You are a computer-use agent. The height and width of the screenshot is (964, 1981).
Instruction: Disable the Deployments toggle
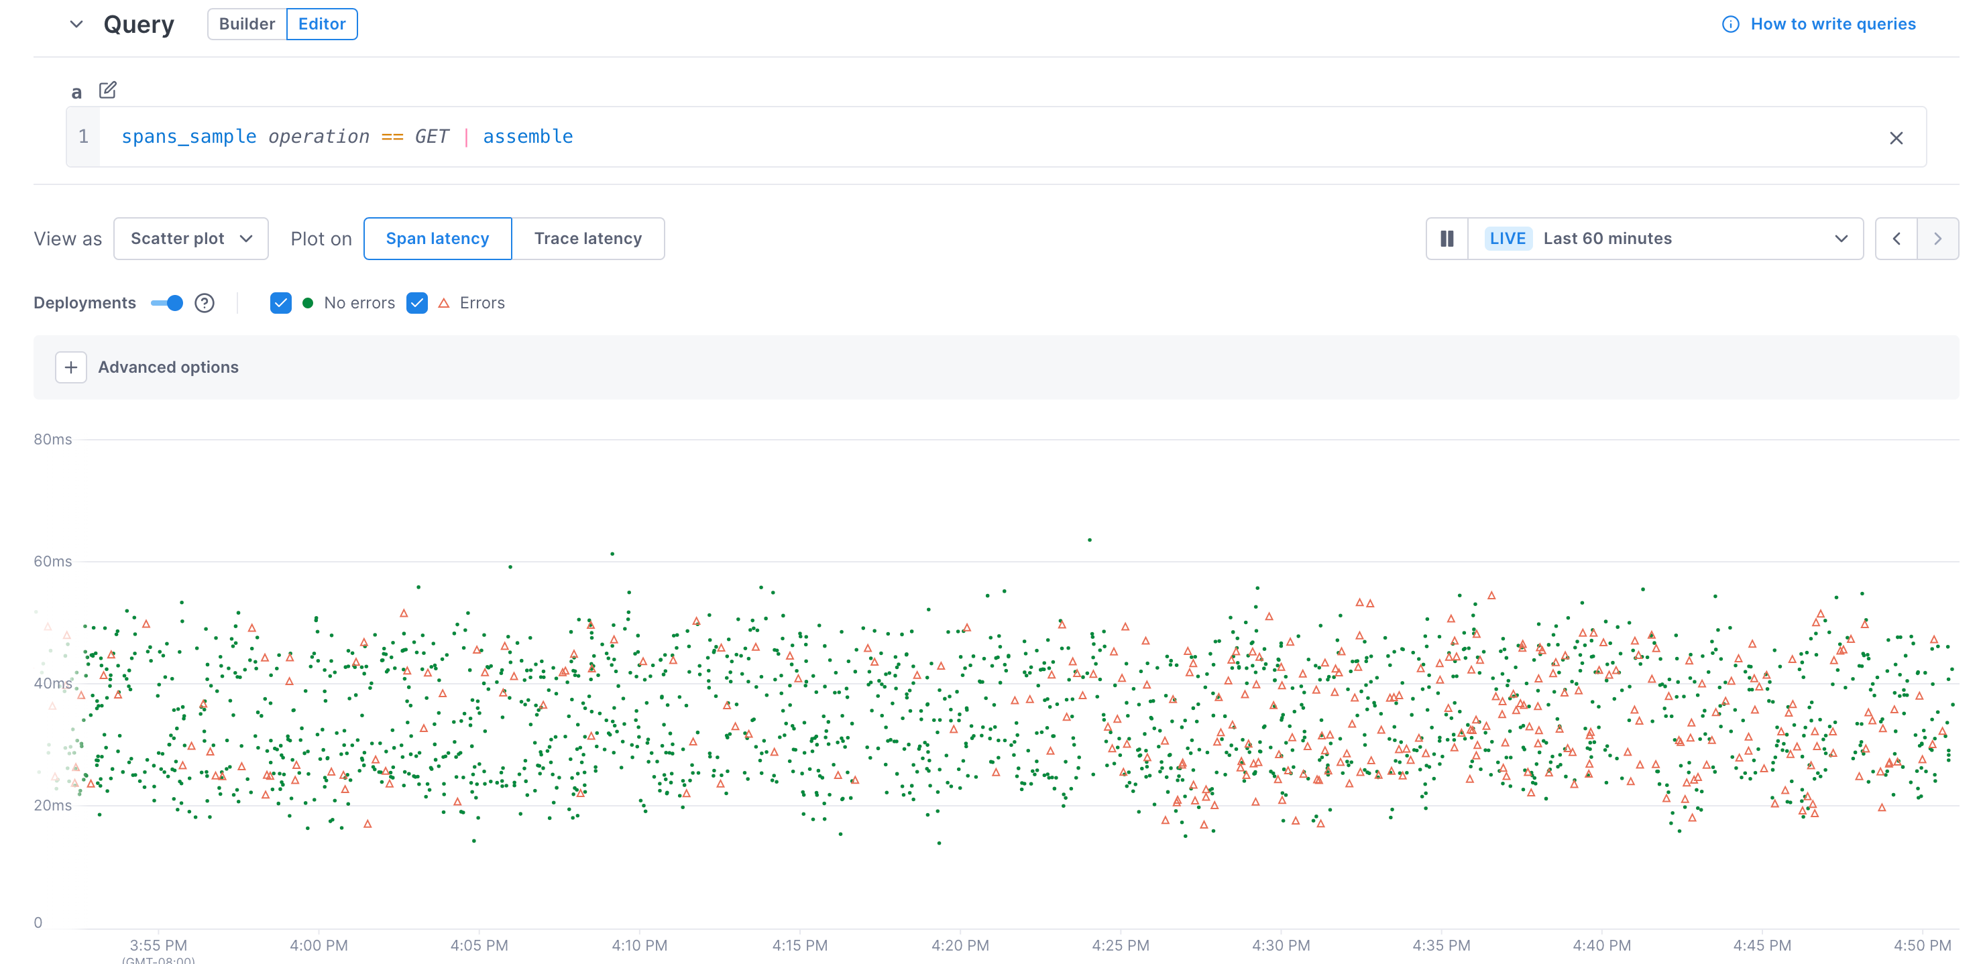(166, 303)
